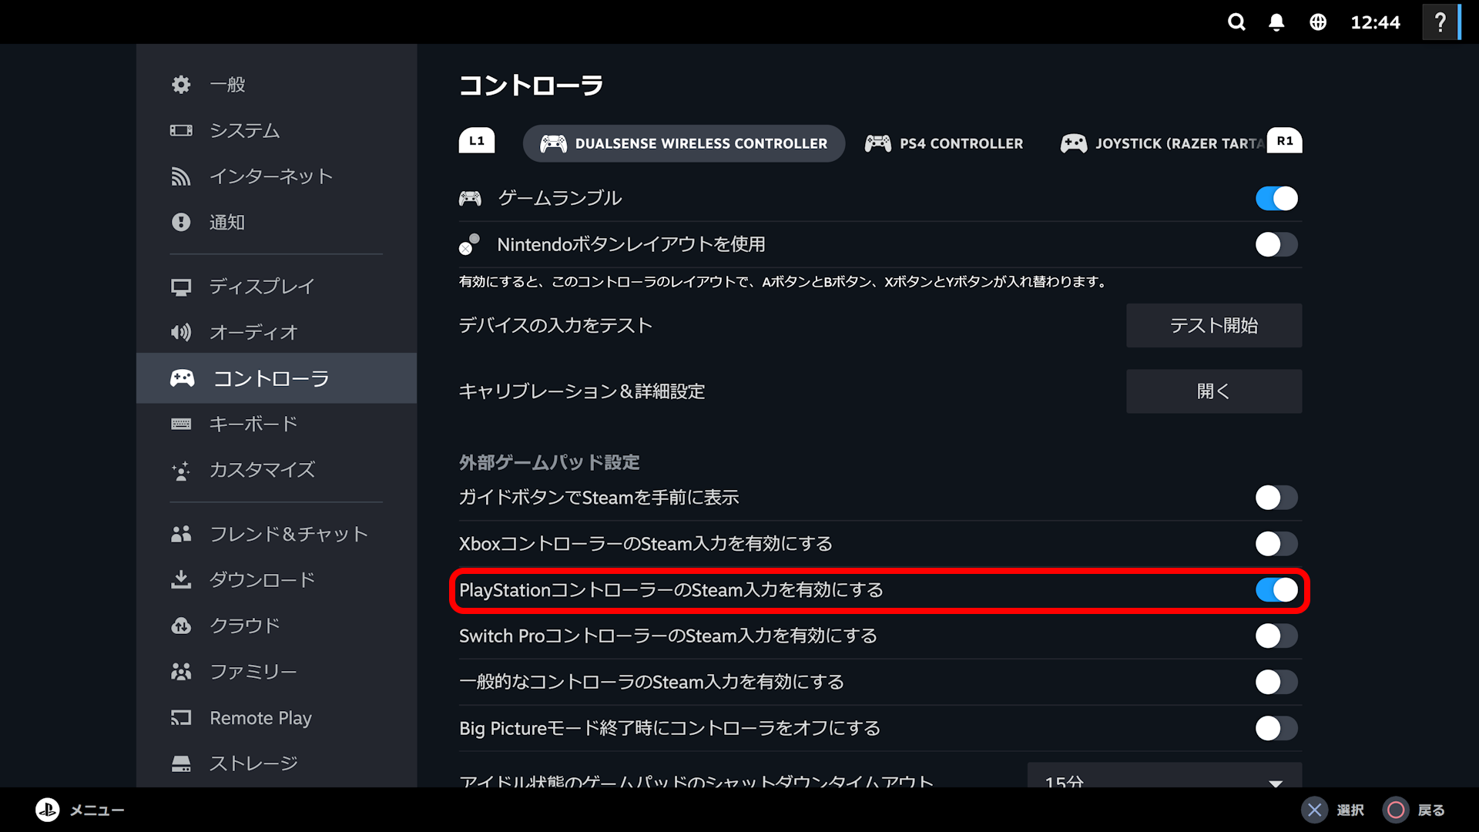Click the インターネット feed icon
1479x832 pixels.
(181, 176)
